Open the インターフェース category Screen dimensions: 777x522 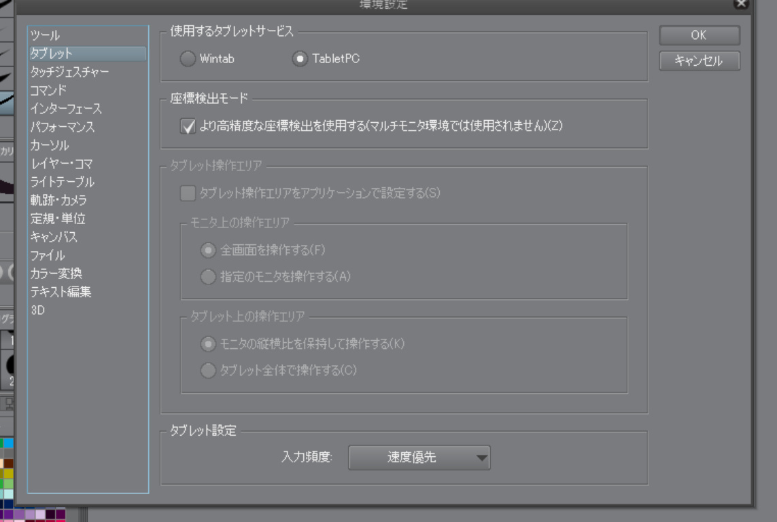[x=88, y=109]
